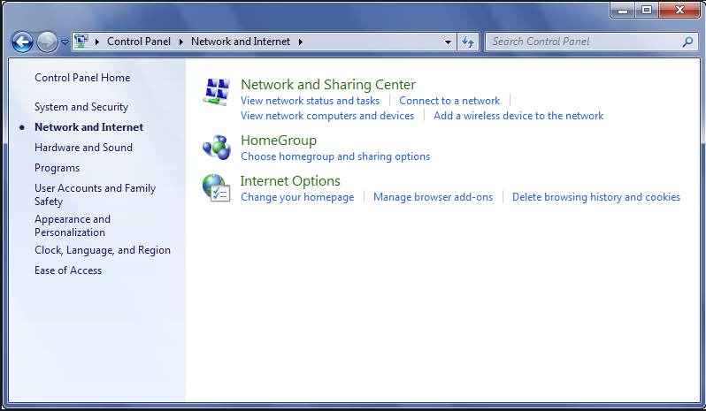Close the Control Panel window
The image size is (706, 411).
(x=679, y=10)
